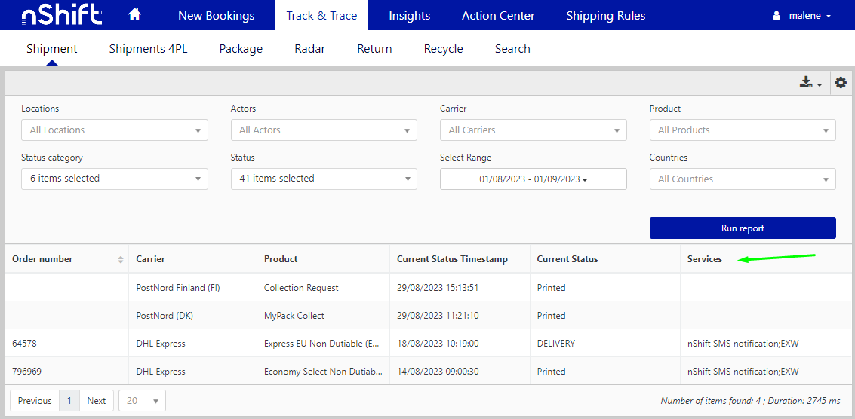
Task: Click the Run report button
Action: click(742, 228)
